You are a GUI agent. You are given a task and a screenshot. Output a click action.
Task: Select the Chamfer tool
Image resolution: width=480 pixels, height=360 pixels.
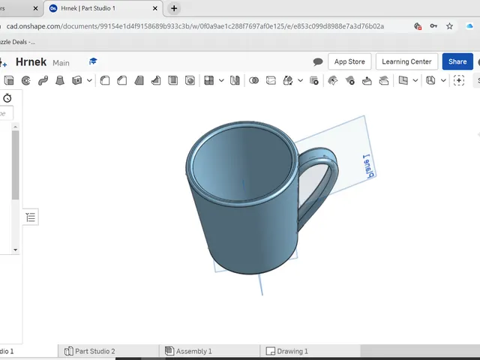point(121,80)
